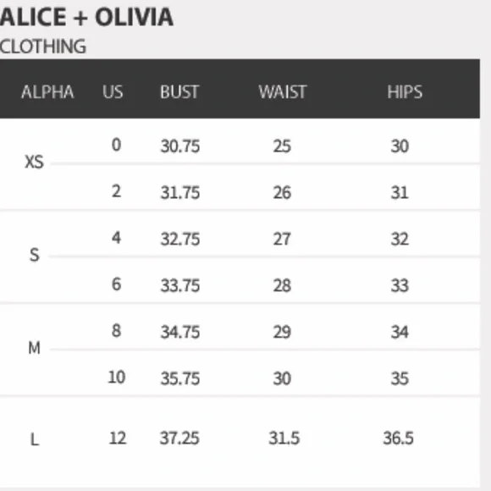Click waist value 31.5
Viewport: 491px width, 491px height.
(284, 438)
